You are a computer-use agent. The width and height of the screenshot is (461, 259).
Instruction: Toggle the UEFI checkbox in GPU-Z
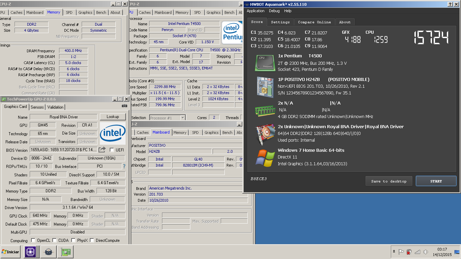(112, 150)
